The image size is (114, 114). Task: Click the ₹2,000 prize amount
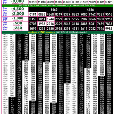(x=18, y=14)
